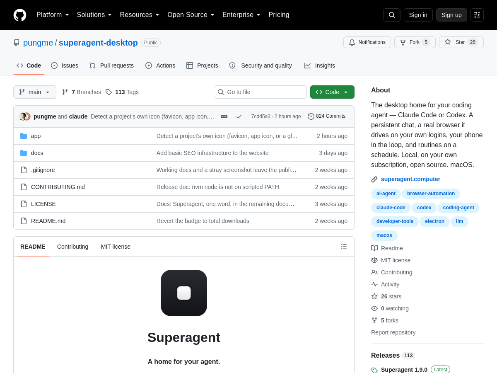Image resolution: width=497 pixels, height=373 pixels.
Task: Click the LICENSE file icon
Action: tap(24, 204)
